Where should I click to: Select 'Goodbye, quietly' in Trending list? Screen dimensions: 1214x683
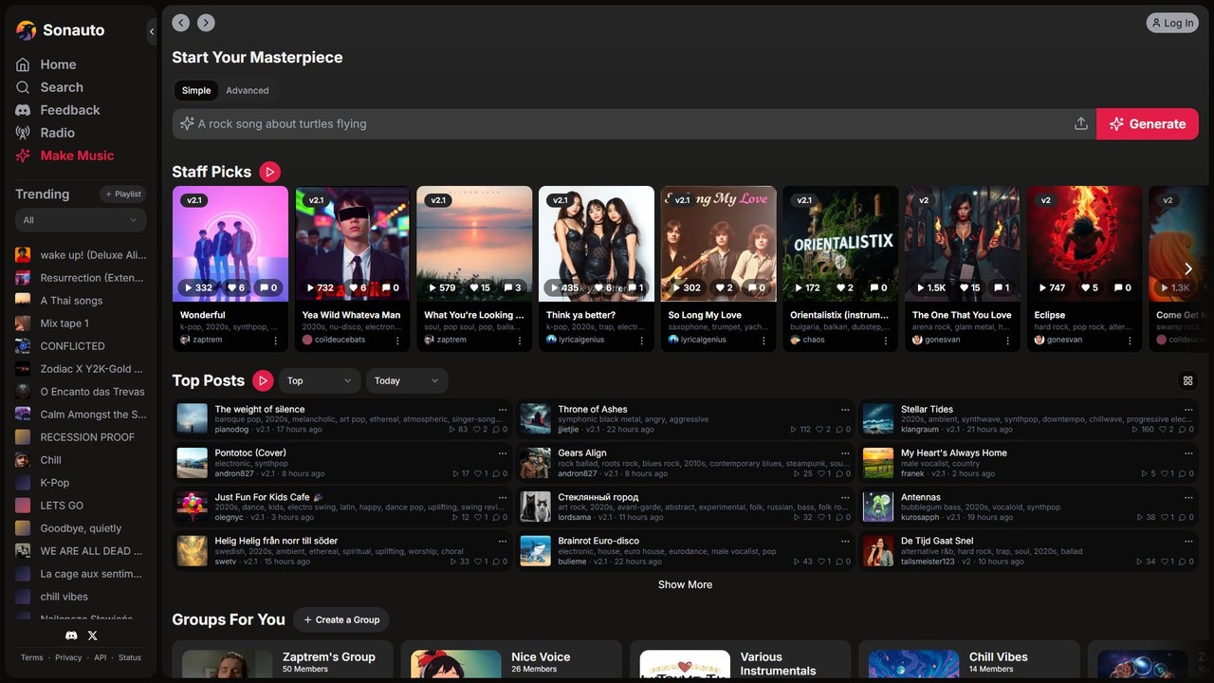pyautogui.click(x=81, y=528)
